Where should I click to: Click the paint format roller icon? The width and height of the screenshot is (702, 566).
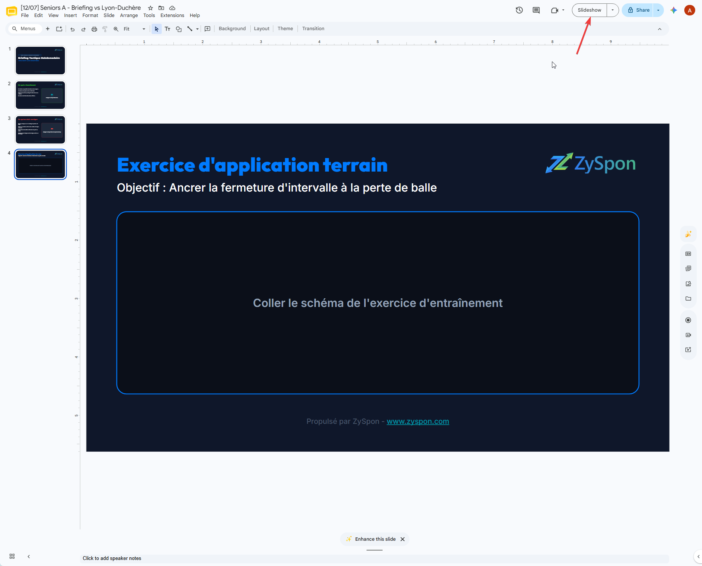pyautogui.click(x=105, y=29)
